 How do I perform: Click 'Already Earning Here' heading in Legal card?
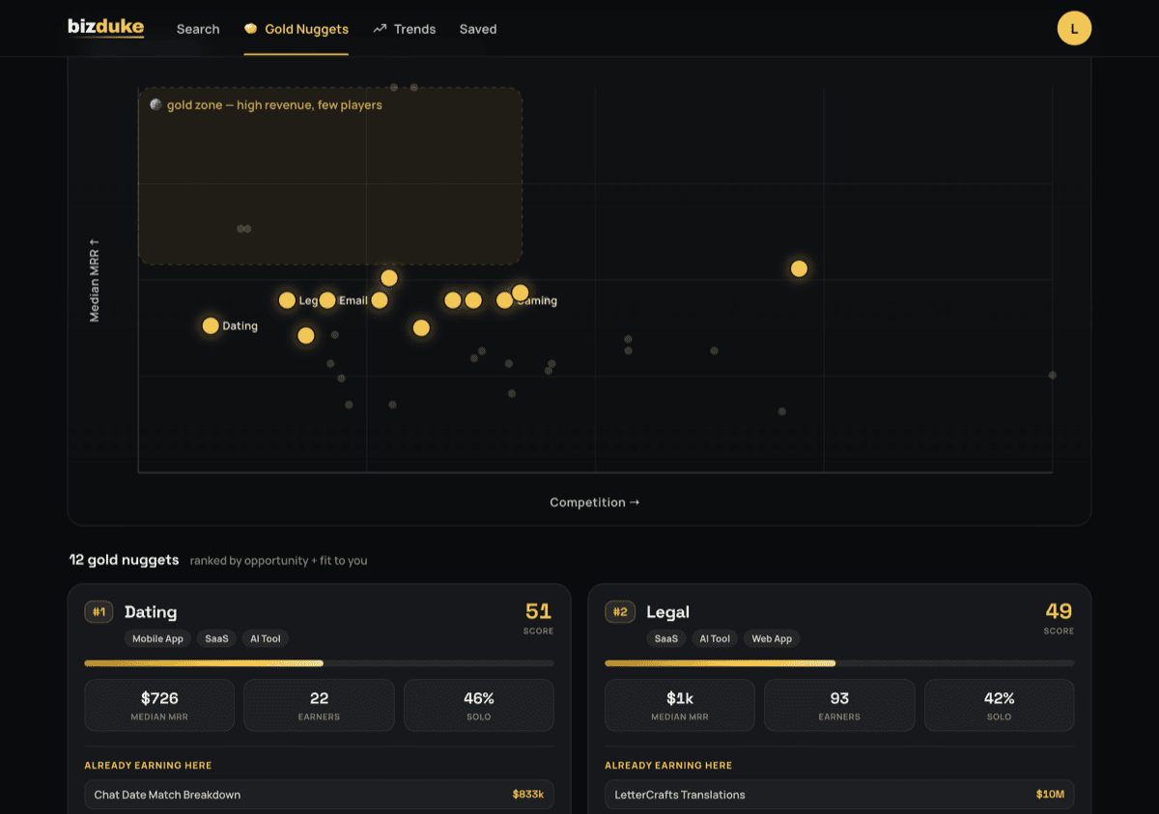tap(668, 766)
